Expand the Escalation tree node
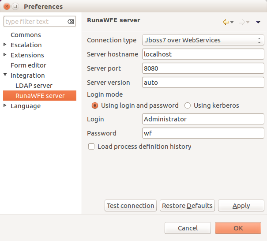Viewport: 267px width, 241px height. click(x=5, y=45)
